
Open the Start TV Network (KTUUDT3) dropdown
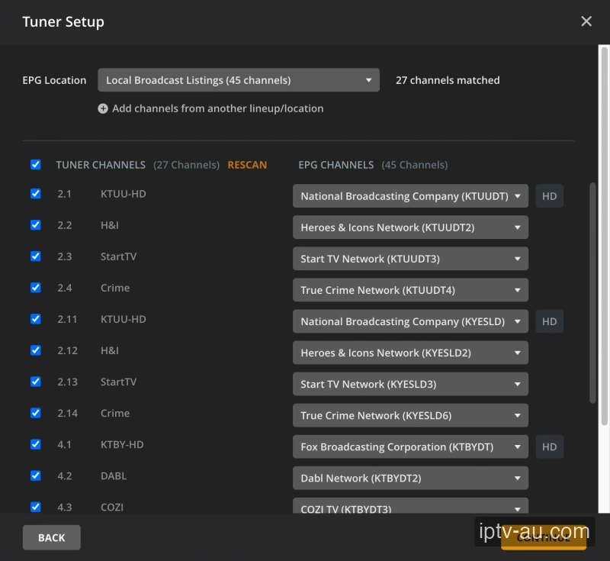click(410, 259)
